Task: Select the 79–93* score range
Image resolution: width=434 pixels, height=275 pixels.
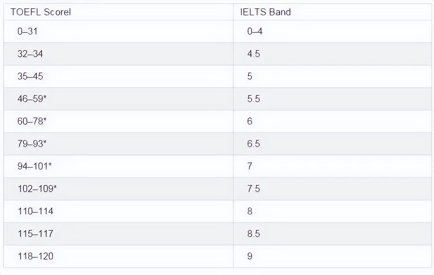Action: (32, 144)
